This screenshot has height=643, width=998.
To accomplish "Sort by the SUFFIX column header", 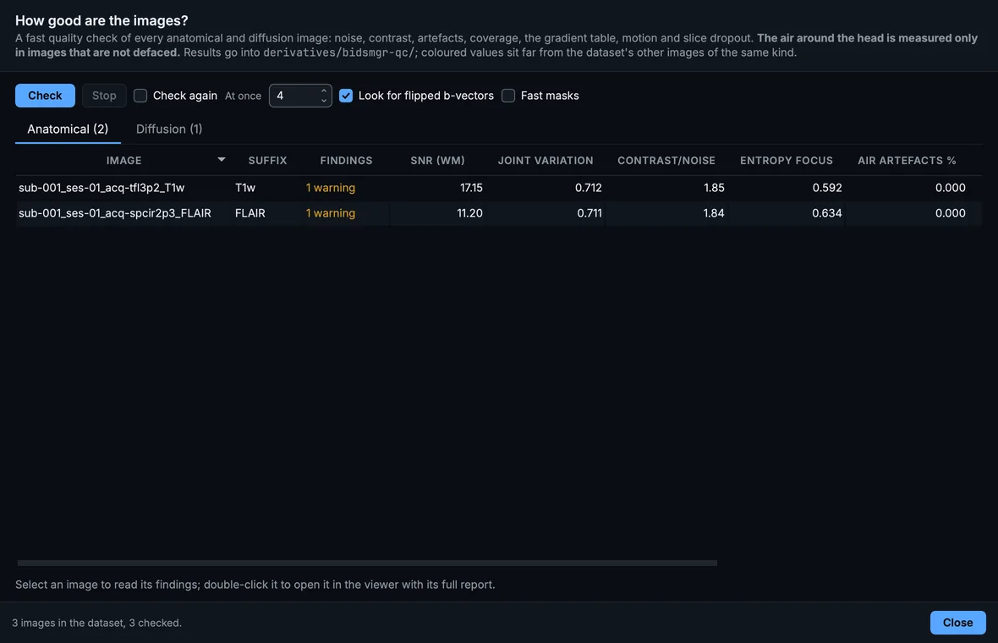I will click(267, 161).
